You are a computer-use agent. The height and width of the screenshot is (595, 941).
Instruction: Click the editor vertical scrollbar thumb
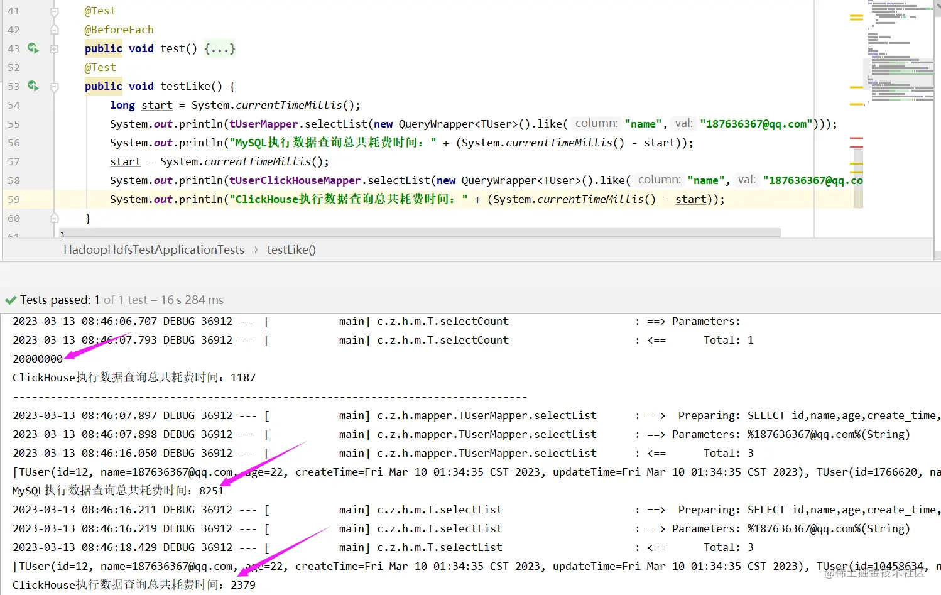coord(858,177)
